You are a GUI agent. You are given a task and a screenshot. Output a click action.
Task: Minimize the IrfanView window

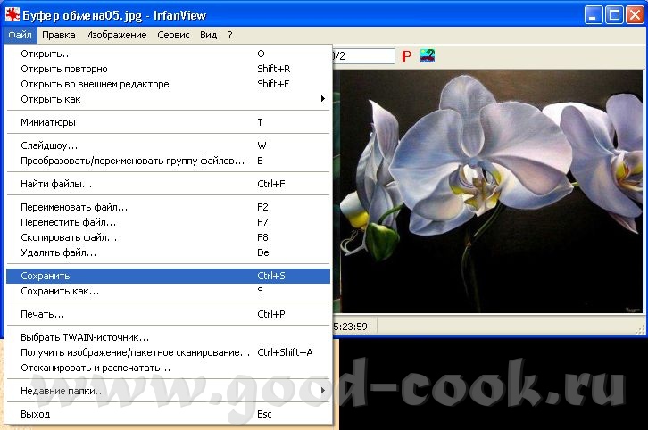[x=594, y=14]
